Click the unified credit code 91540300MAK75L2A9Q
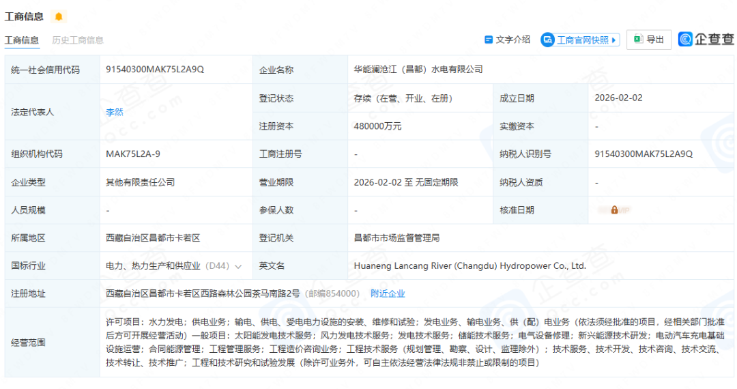This screenshot has height=389, width=737. click(155, 70)
